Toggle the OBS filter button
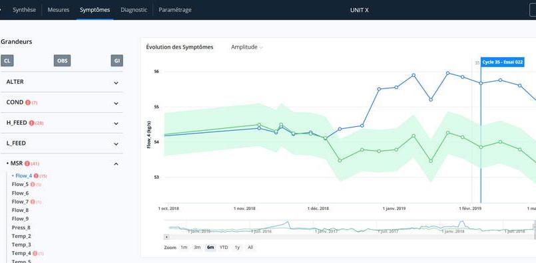 [x=62, y=60]
